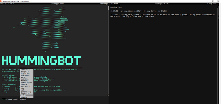
Task: Choose pancakeswap from the dropdown
Action: (26, 92)
